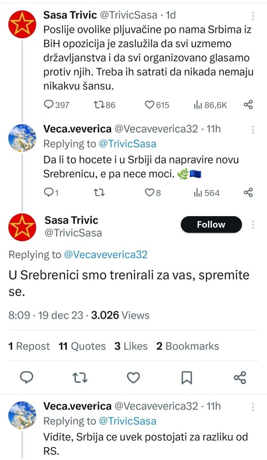The image size is (267, 460).
Task: Share the main tweet via share icon
Action: tap(240, 377)
